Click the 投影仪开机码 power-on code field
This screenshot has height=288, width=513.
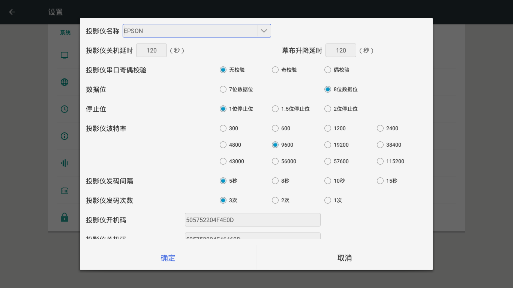(x=253, y=220)
